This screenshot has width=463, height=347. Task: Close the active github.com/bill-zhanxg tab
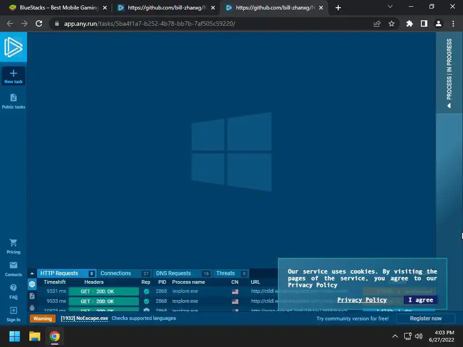point(321,8)
